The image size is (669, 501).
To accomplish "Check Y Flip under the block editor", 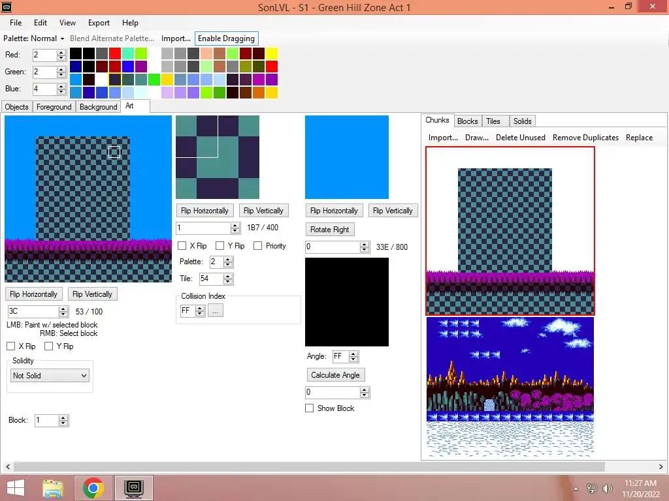I will pos(220,246).
